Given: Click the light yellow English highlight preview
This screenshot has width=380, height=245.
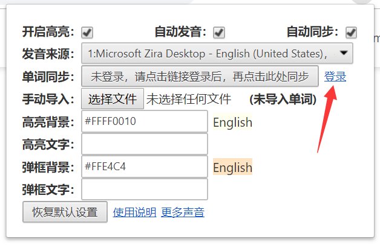Looking at the screenshot, I should click(232, 122).
